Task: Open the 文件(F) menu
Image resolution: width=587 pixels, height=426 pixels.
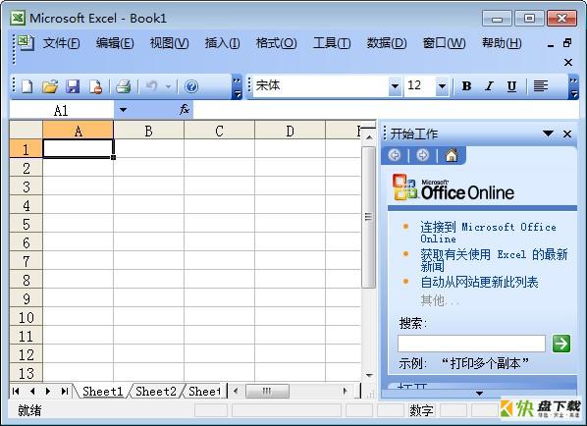Action: point(62,43)
